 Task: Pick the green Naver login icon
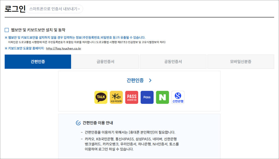pyautogui.click(x=162, y=97)
